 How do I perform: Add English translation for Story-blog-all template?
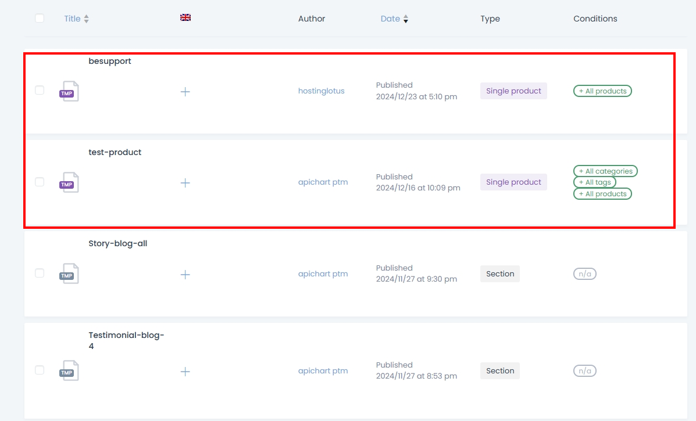[185, 275]
